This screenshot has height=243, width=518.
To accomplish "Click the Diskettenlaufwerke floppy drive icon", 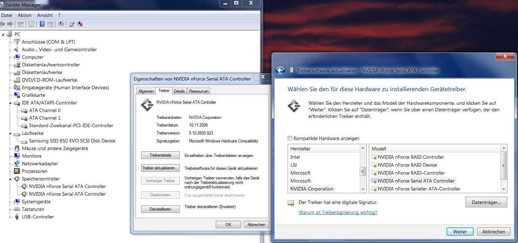I will 17,72.
